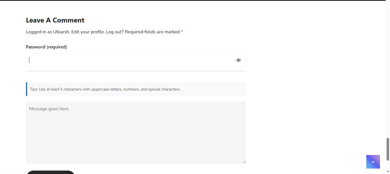390x174 pixels.
Task: Click the divider line above Leave A Comment
Action: (136, 3)
